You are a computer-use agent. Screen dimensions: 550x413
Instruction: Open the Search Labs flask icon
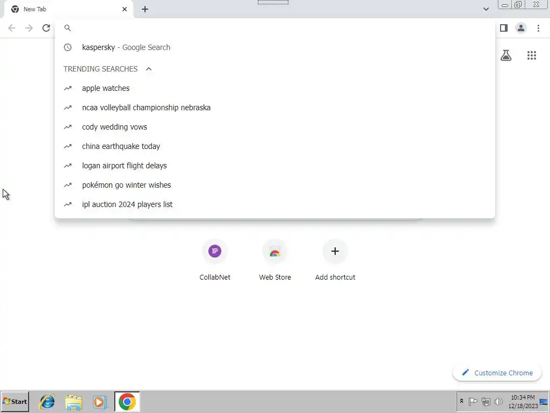506,55
